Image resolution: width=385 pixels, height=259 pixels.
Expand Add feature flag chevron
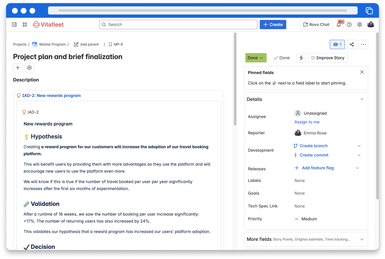click(x=357, y=168)
